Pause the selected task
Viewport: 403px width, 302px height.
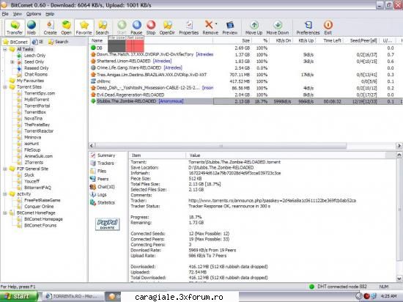[x=136, y=27]
